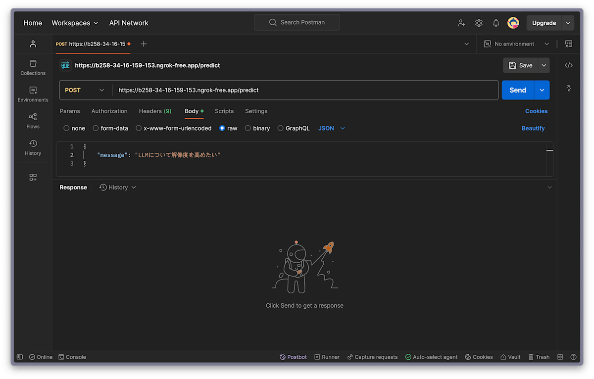Open the user avatar menu
Image resolution: width=594 pixels, height=379 pixels.
pos(513,23)
